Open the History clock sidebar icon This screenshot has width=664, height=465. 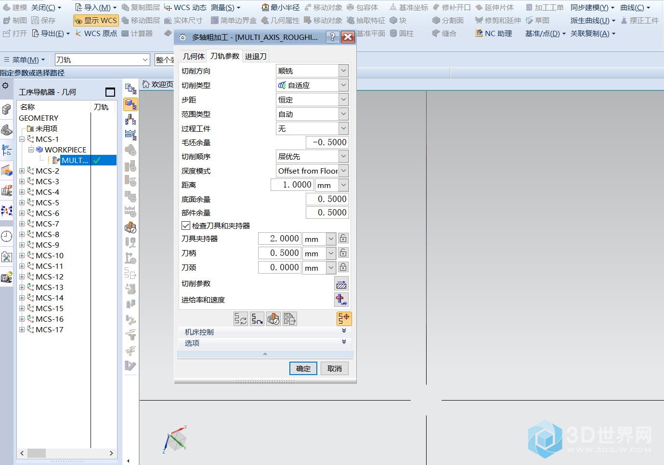click(7, 236)
